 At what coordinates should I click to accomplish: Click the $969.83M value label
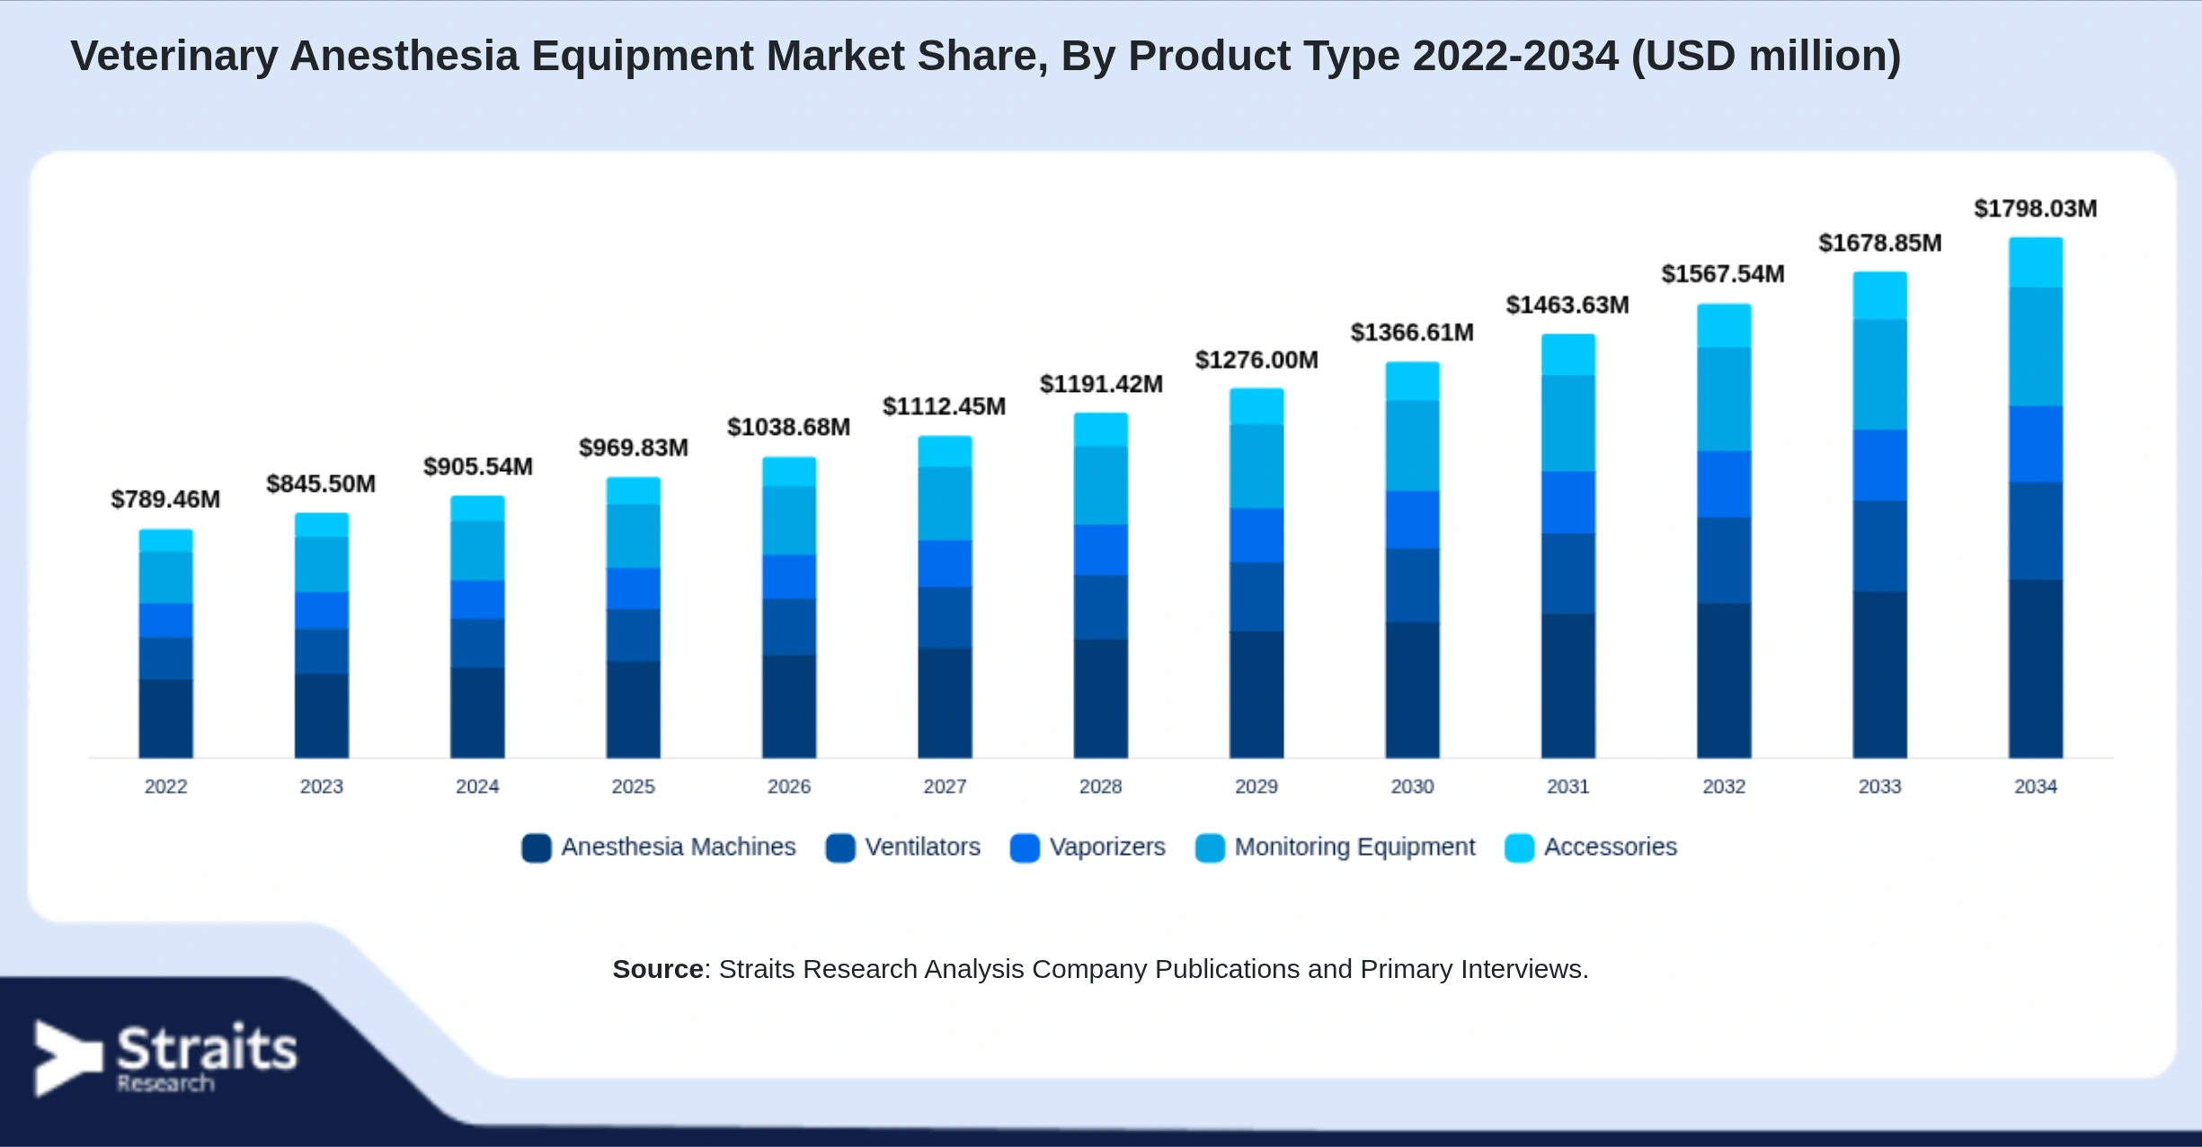tap(634, 448)
